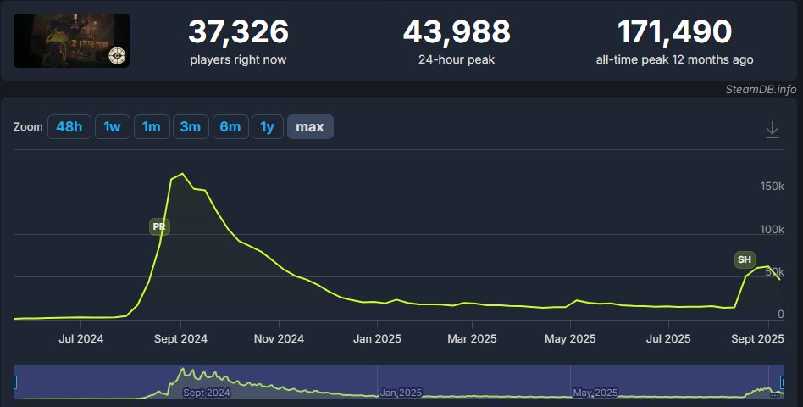This screenshot has width=803, height=407.
Task: Select the 48h zoom range
Action: [69, 126]
